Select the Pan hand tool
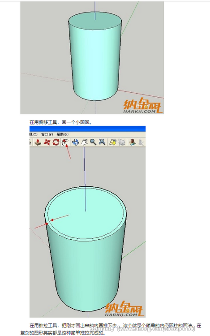The image size is (210, 336). [84, 142]
